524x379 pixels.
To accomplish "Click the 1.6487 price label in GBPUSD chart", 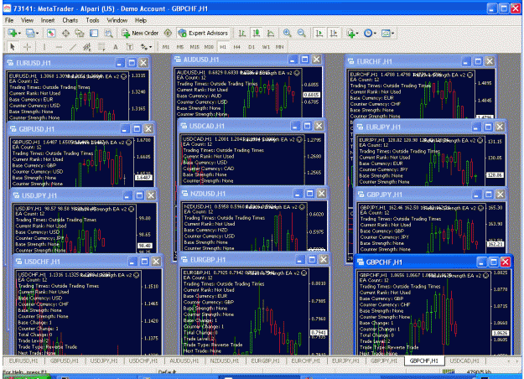I will pyautogui.click(x=143, y=178).
